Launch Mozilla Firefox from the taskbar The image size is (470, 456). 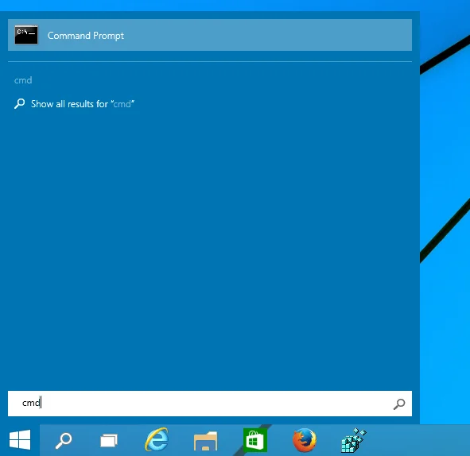(x=305, y=440)
